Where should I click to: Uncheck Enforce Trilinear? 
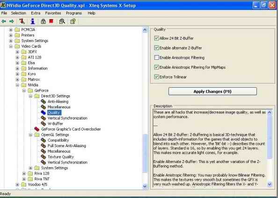coord(156,77)
